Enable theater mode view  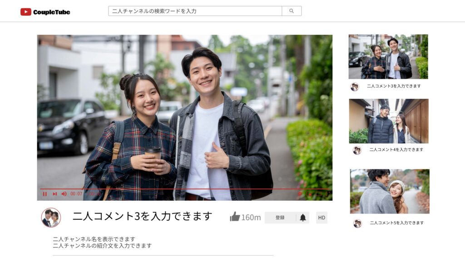[x=319, y=194]
